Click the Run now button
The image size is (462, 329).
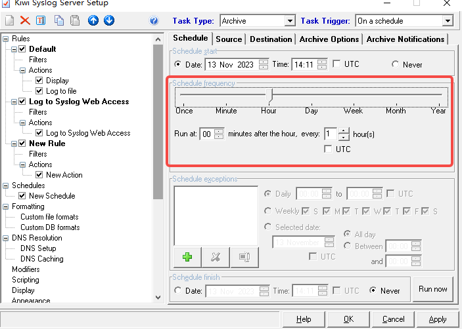433,289
